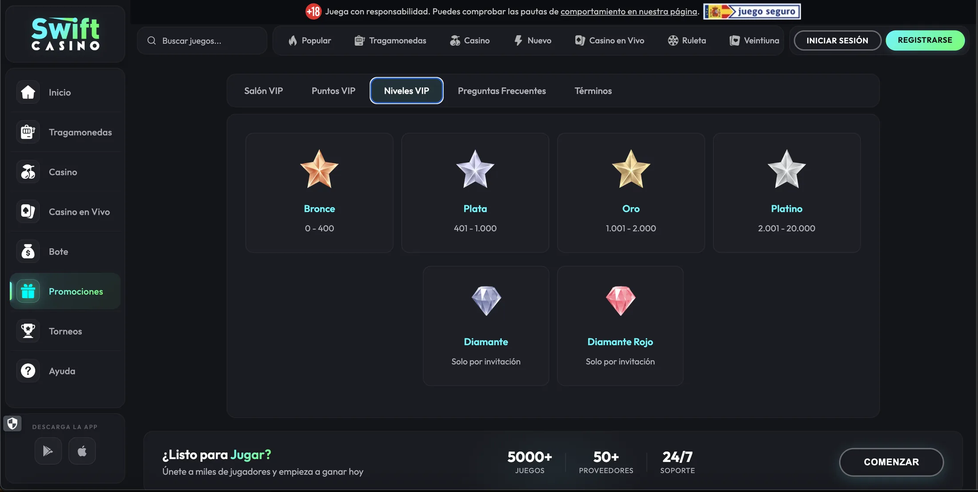Select the Niveles VIP tab
This screenshot has width=978, height=492.
(x=406, y=91)
